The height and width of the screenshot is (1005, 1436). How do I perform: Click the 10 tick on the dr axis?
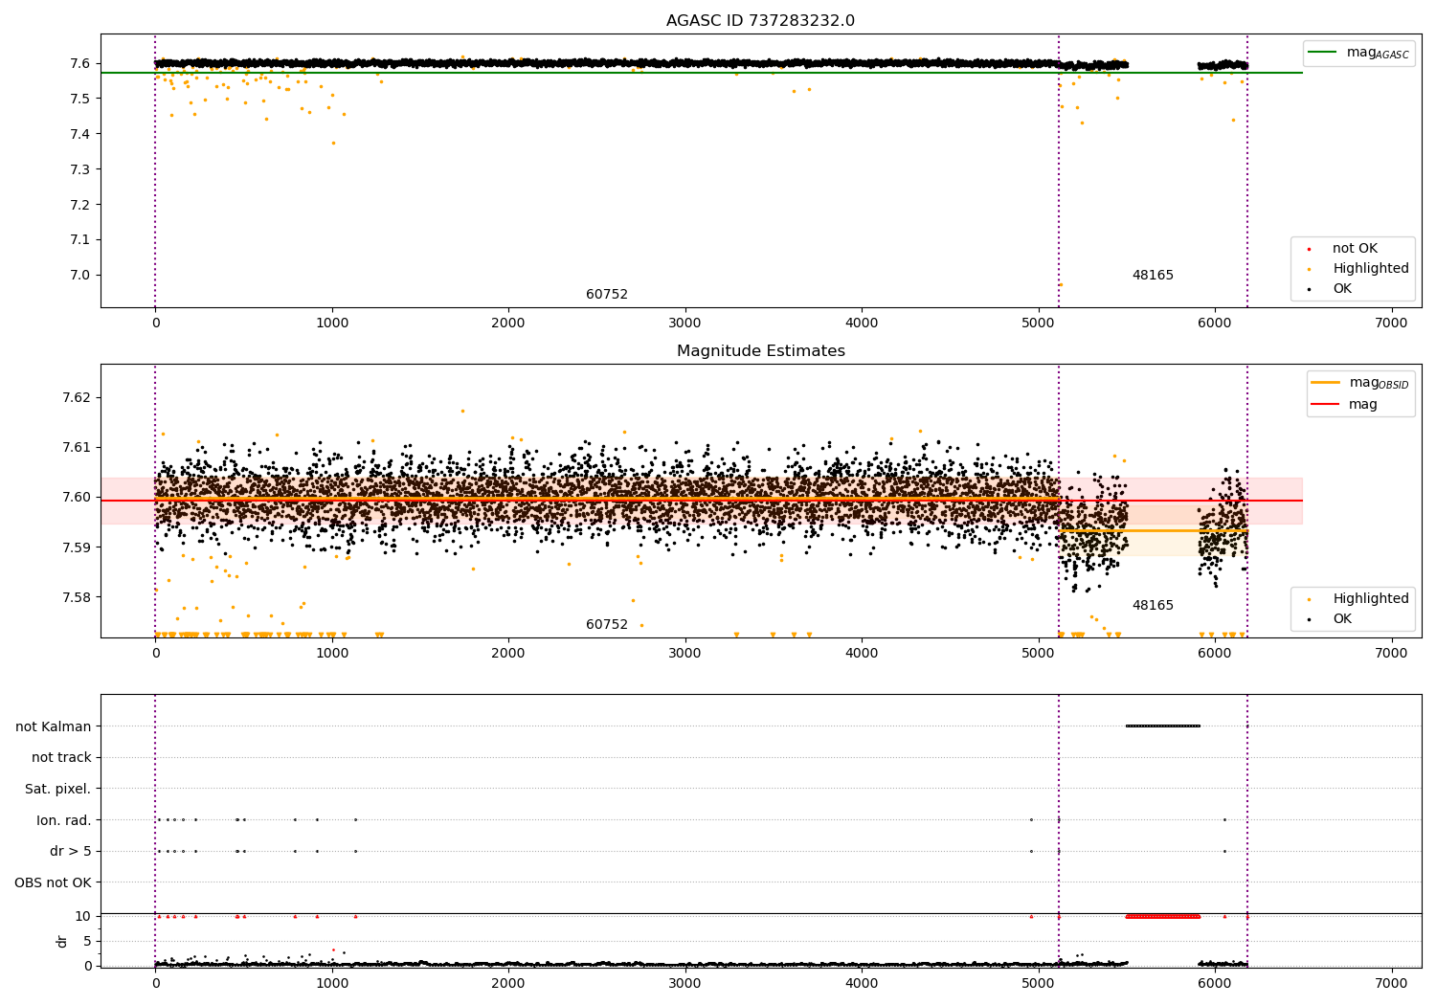point(83,916)
